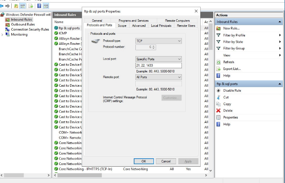Click the Back arrow toolbar icon
Image resolution: width=285 pixels, height=183 pixels.
click(2, 6)
